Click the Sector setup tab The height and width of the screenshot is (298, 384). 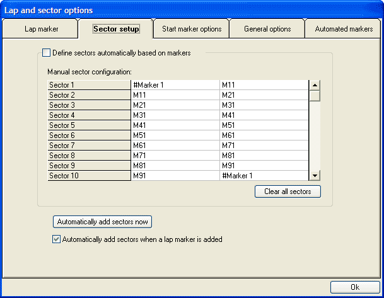pyautogui.click(x=116, y=29)
